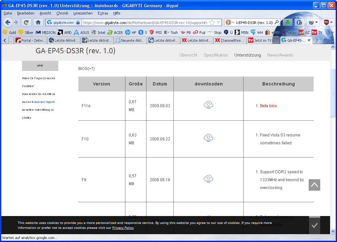The image size is (337, 242).
Task: Open the Ansicht menu
Action: 45,13
